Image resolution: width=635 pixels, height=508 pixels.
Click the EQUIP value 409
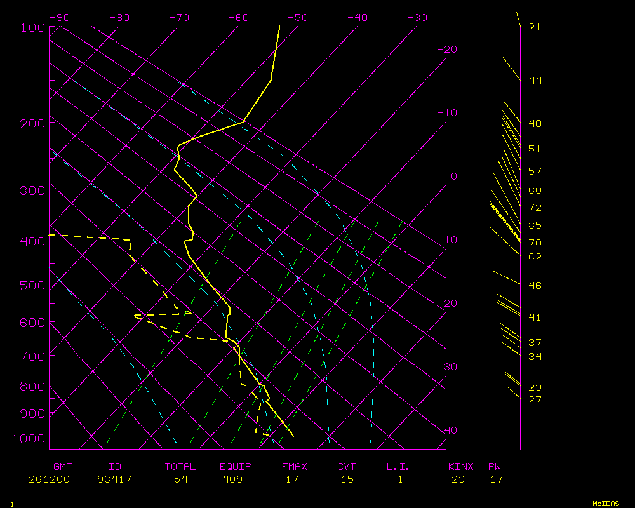[237, 479]
